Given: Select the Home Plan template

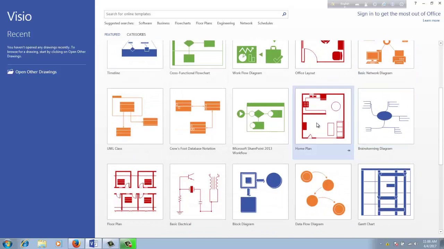Looking at the screenshot, I should [x=323, y=116].
